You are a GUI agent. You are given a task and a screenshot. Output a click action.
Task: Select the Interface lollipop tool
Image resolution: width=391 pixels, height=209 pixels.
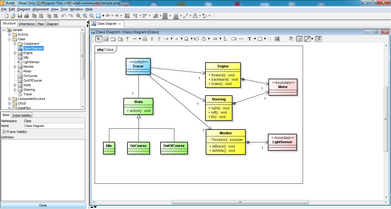coord(127,39)
